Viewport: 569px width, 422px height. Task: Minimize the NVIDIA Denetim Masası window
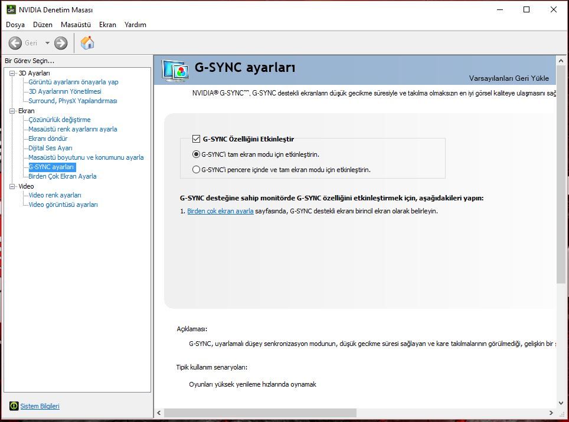pos(500,10)
